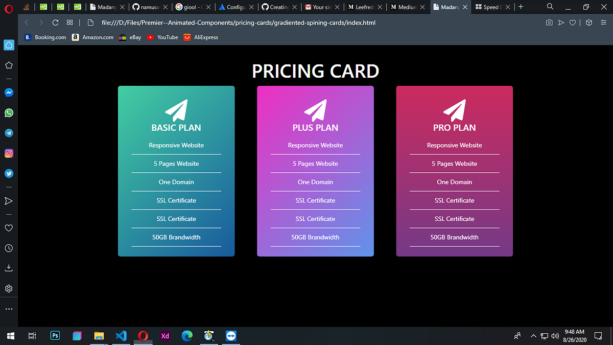Viewport: 613px width, 345px height.
Task: Open Settings gear in the sidebar
Action: tap(9, 289)
